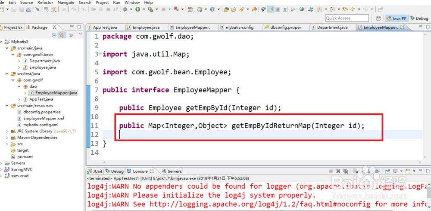Screen dimensions: 431x211
Task: Switch to the Java EE perspective
Action: pos(397,18)
